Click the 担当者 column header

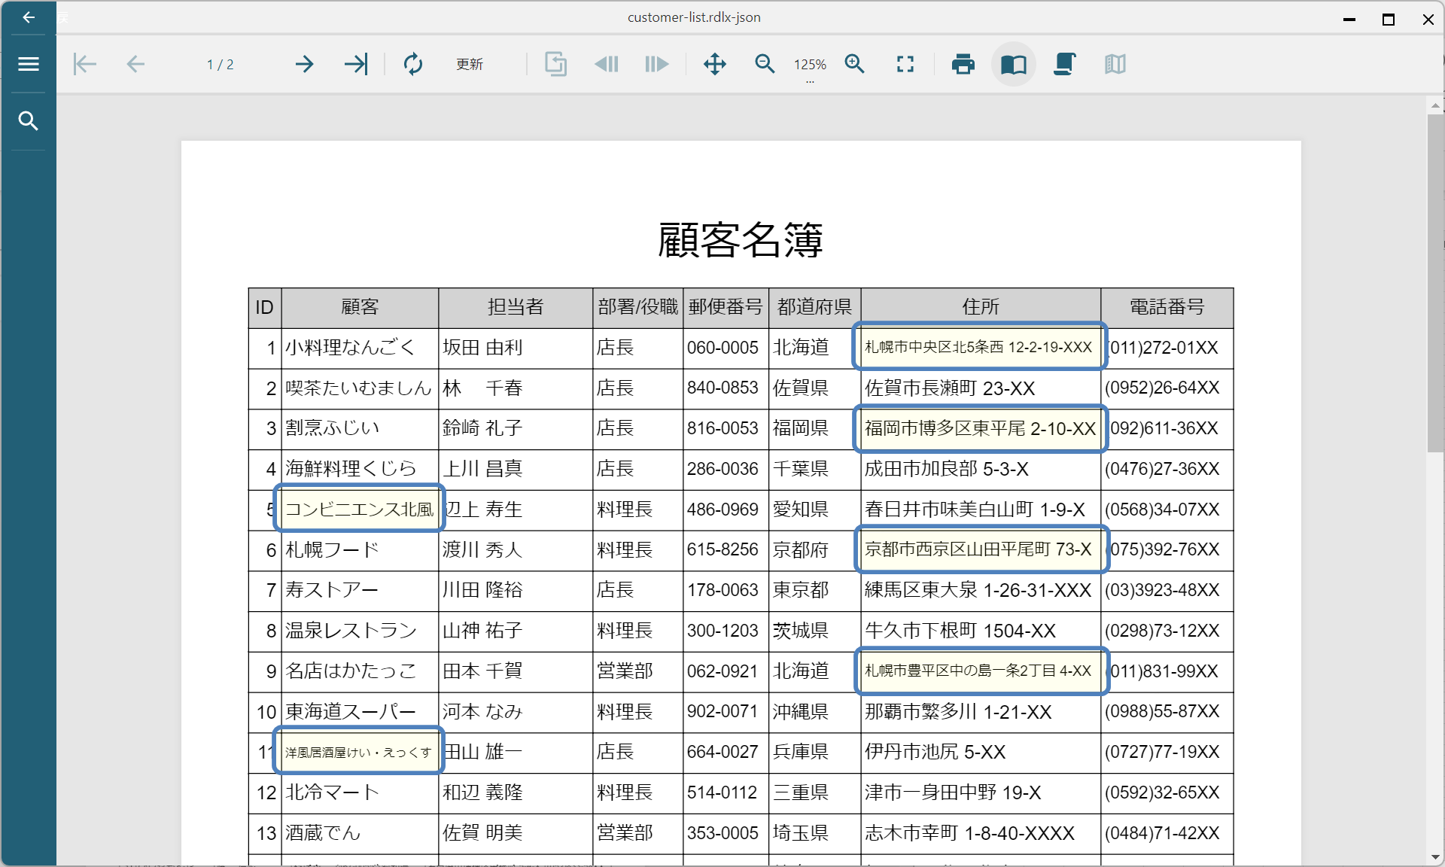click(x=516, y=307)
